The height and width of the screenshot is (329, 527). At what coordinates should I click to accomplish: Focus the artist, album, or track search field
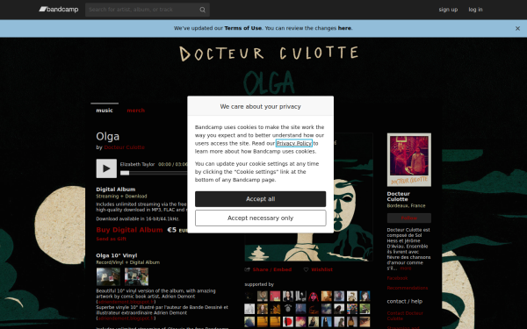pos(148,10)
